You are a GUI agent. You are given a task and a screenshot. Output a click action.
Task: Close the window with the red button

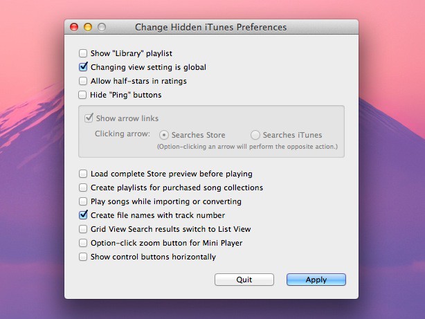coord(74,27)
